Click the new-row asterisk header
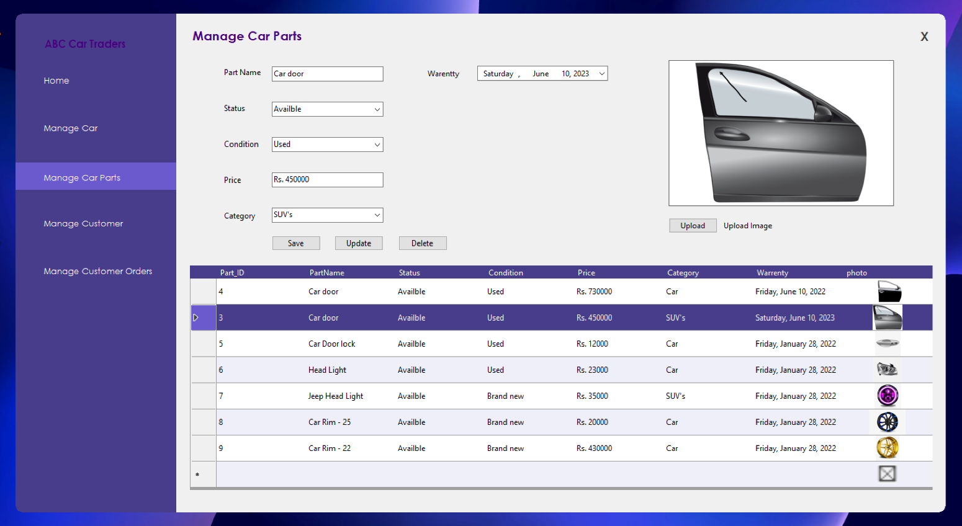This screenshot has height=526, width=962. (203, 475)
